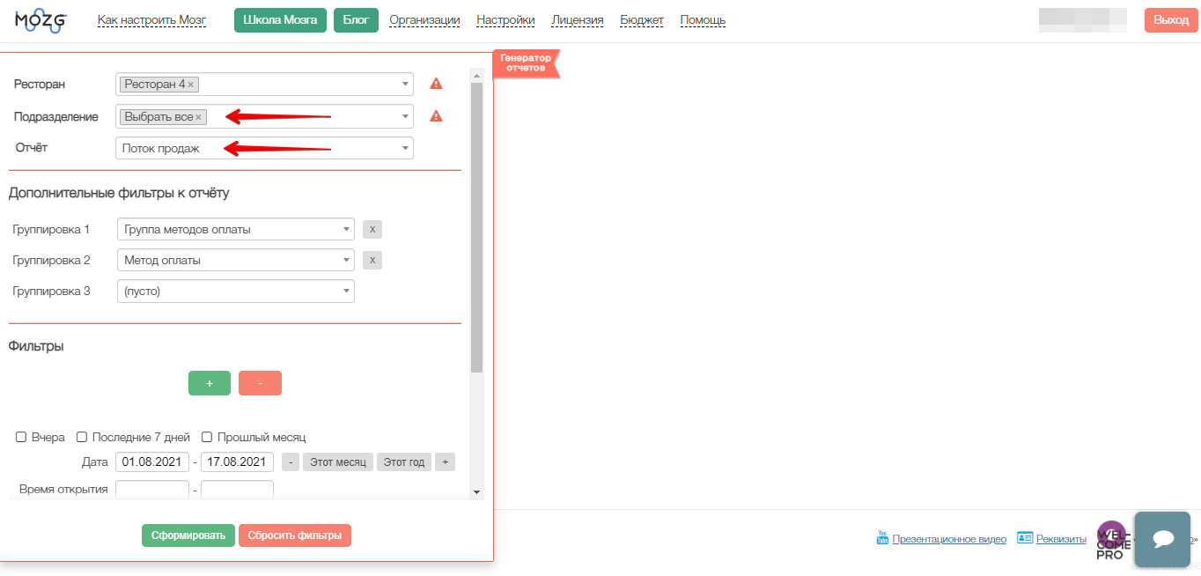1201x576 pixels.
Task: Open the Группировка 3 dropdown
Action: (235, 292)
